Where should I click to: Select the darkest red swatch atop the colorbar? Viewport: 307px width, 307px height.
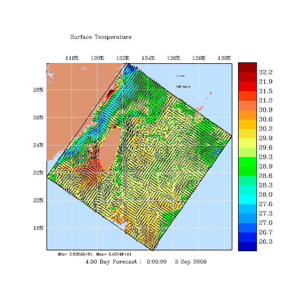(x=247, y=67)
